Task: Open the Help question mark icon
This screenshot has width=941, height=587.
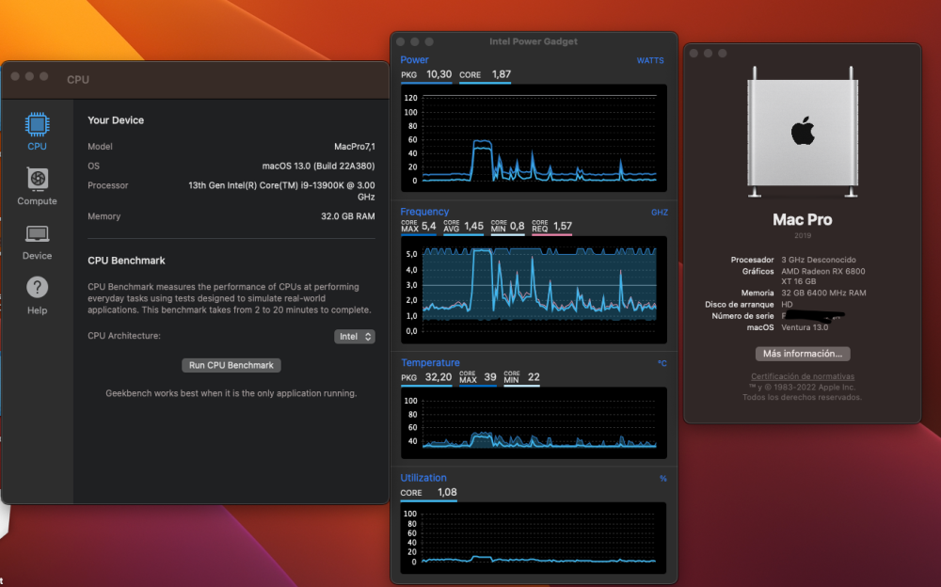Action: pyautogui.click(x=38, y=287)
